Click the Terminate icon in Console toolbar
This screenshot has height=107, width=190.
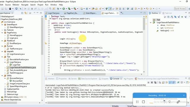(148, 82)
